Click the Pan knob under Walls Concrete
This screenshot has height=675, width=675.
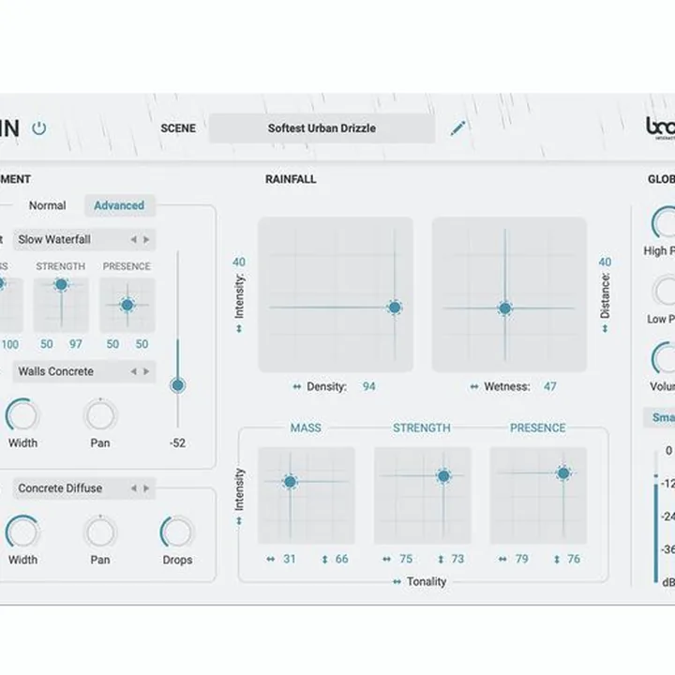[100, 415]
